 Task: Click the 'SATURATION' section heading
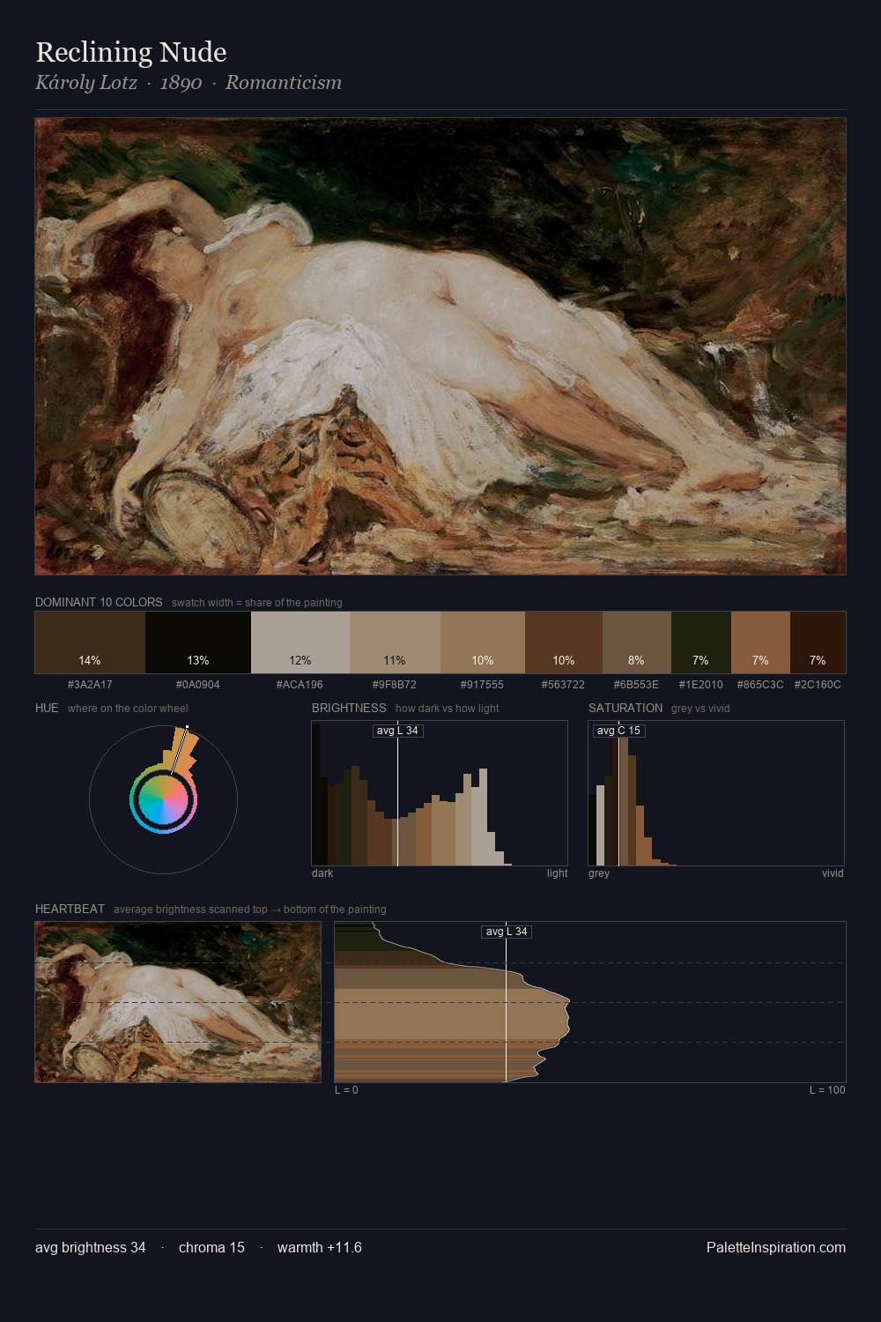coord(626,708)
